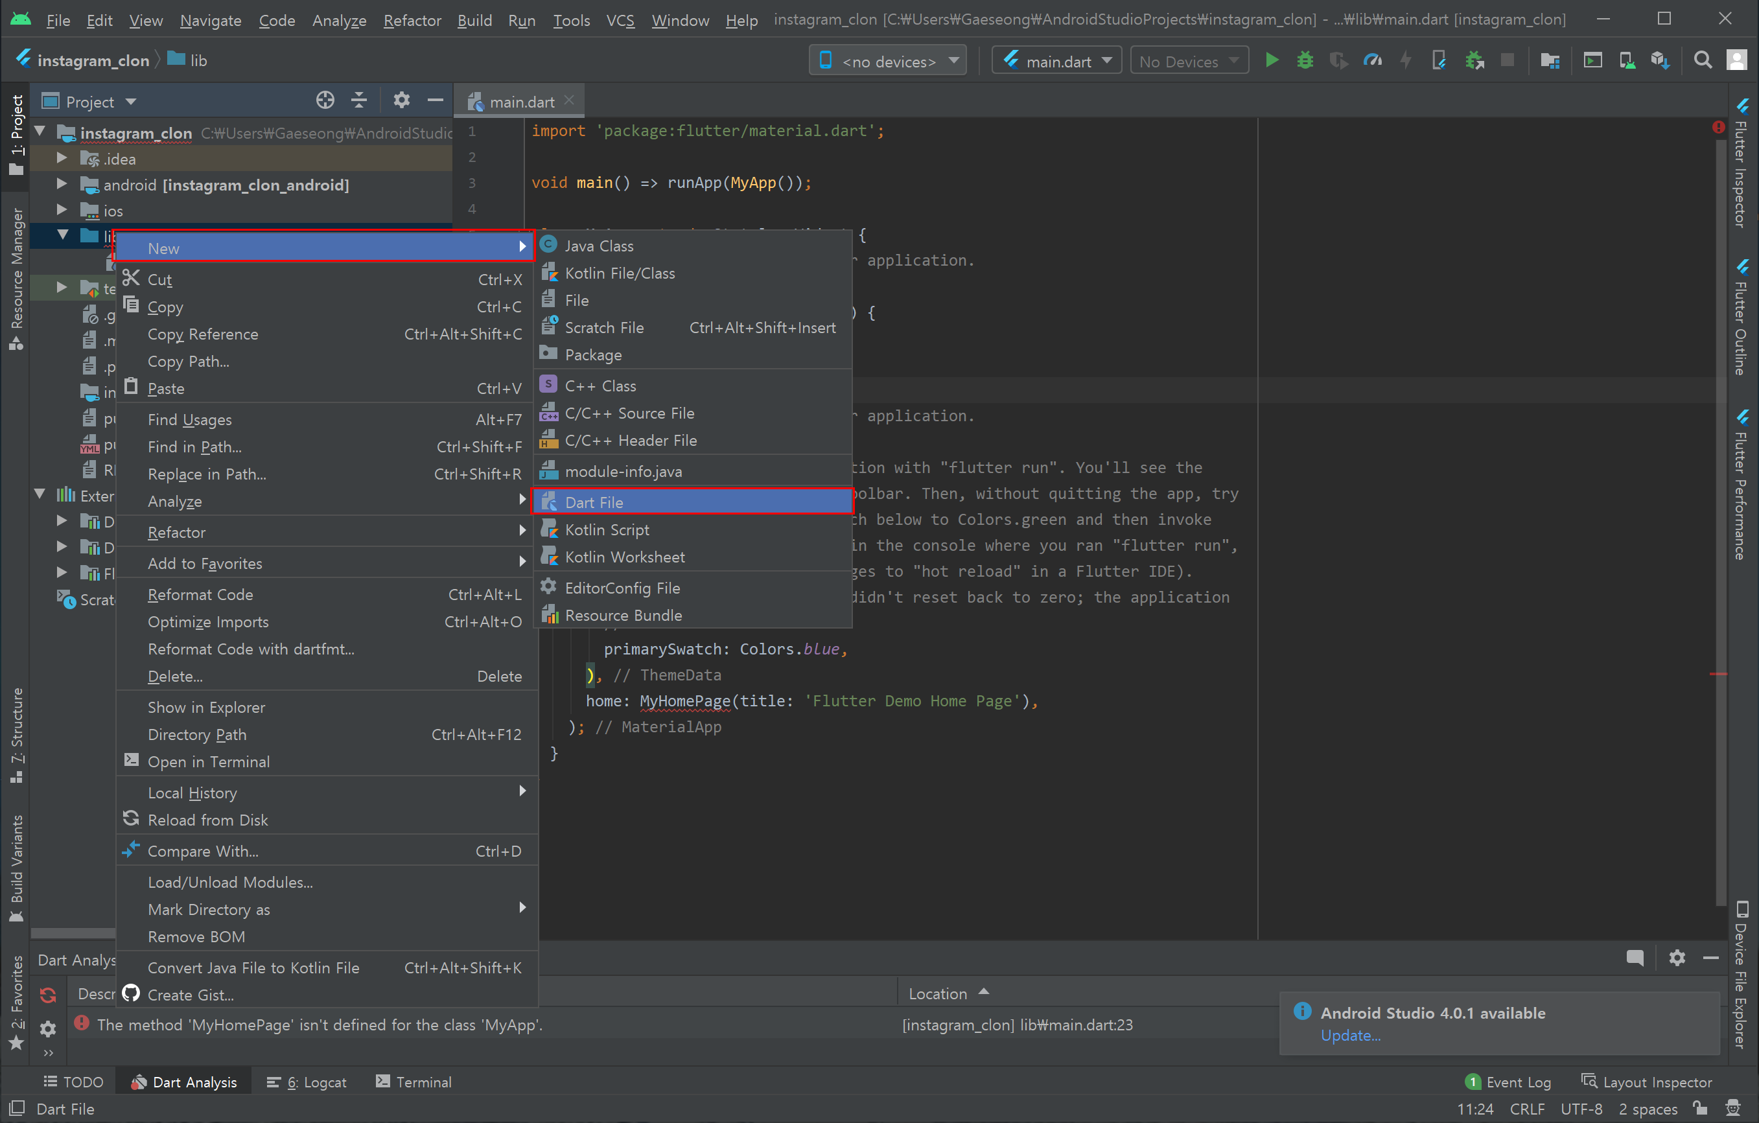The width and height of the screenshot is (1759, 1123).
Task: Click the green Debug bug icon
Action: (1305, 61)
